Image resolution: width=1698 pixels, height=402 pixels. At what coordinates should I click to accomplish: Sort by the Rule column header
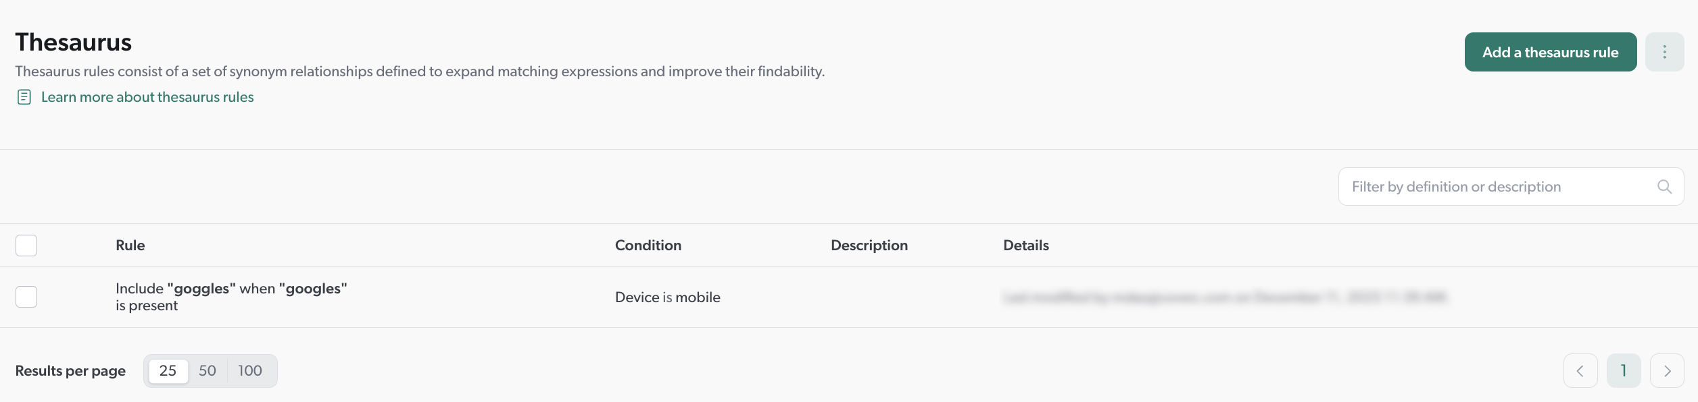click(x=130, y=245)
